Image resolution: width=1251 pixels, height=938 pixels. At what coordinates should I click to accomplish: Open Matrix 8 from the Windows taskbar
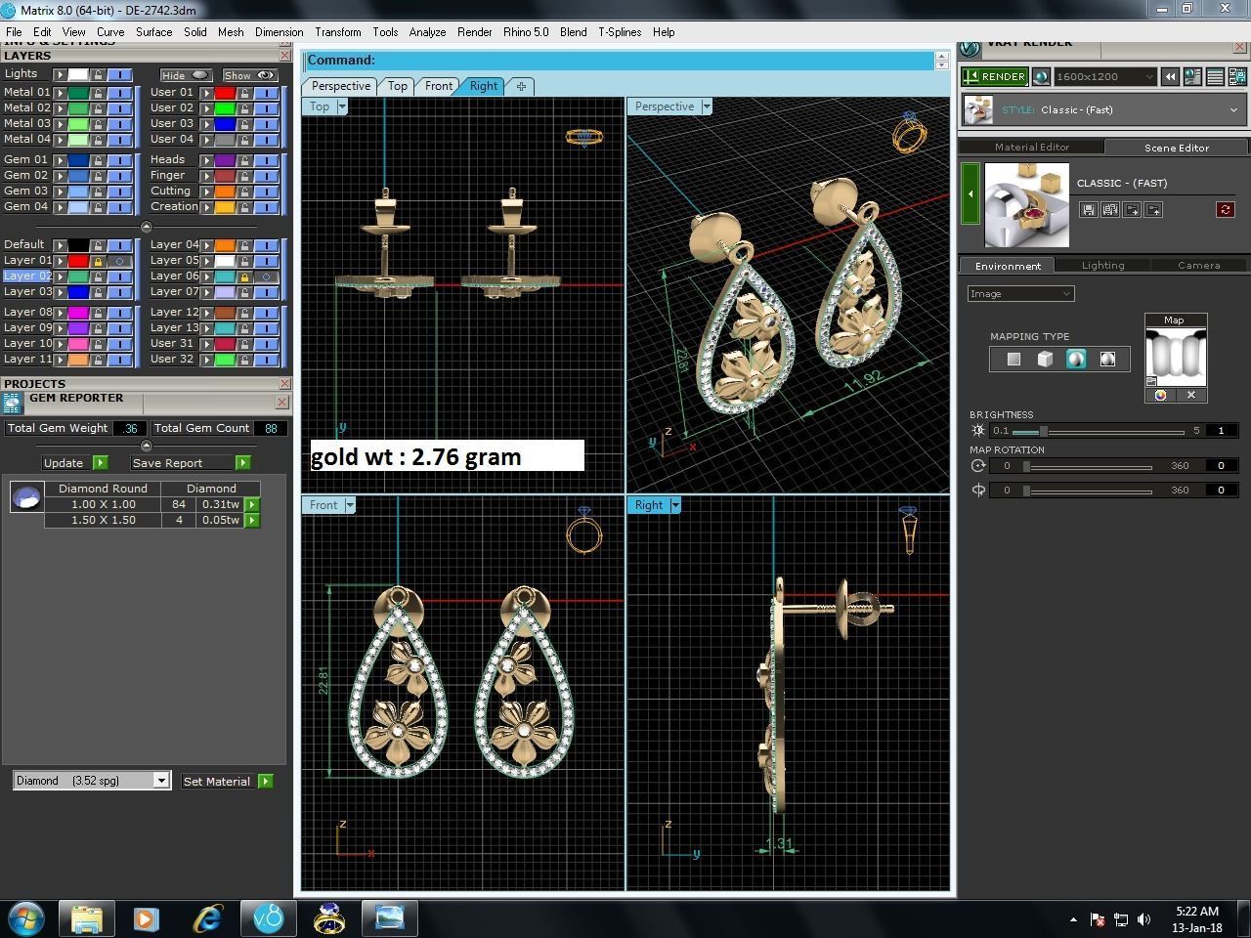click(x=269, y=918)
